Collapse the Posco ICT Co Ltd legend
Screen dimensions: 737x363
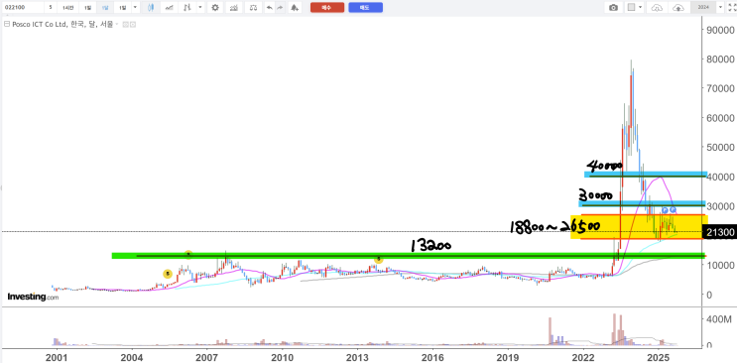7,25
